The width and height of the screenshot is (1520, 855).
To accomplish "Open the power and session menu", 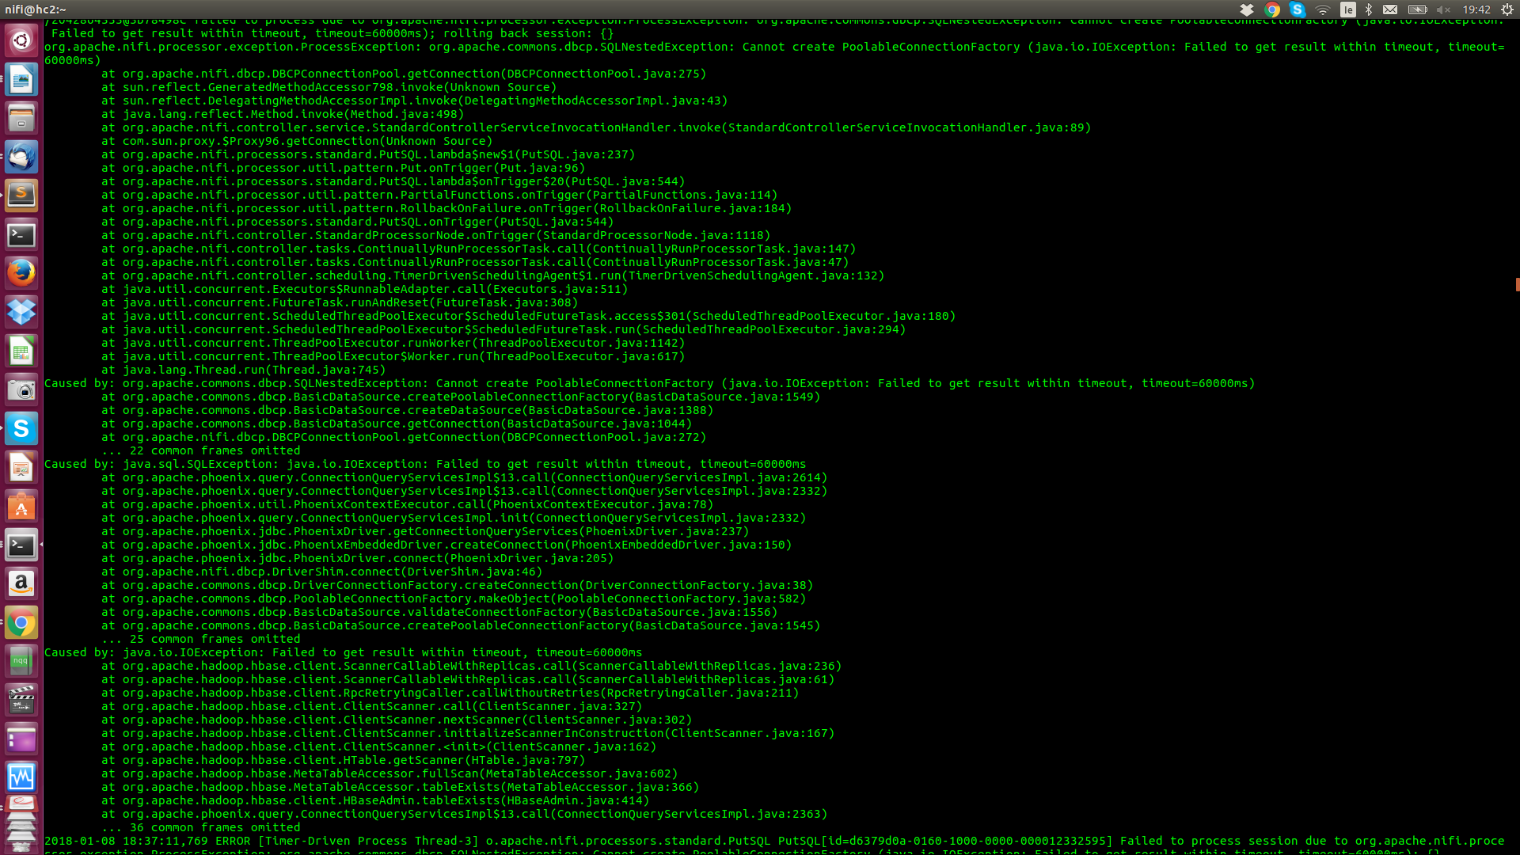I will pyautogui.click(x=1507, y=9).
